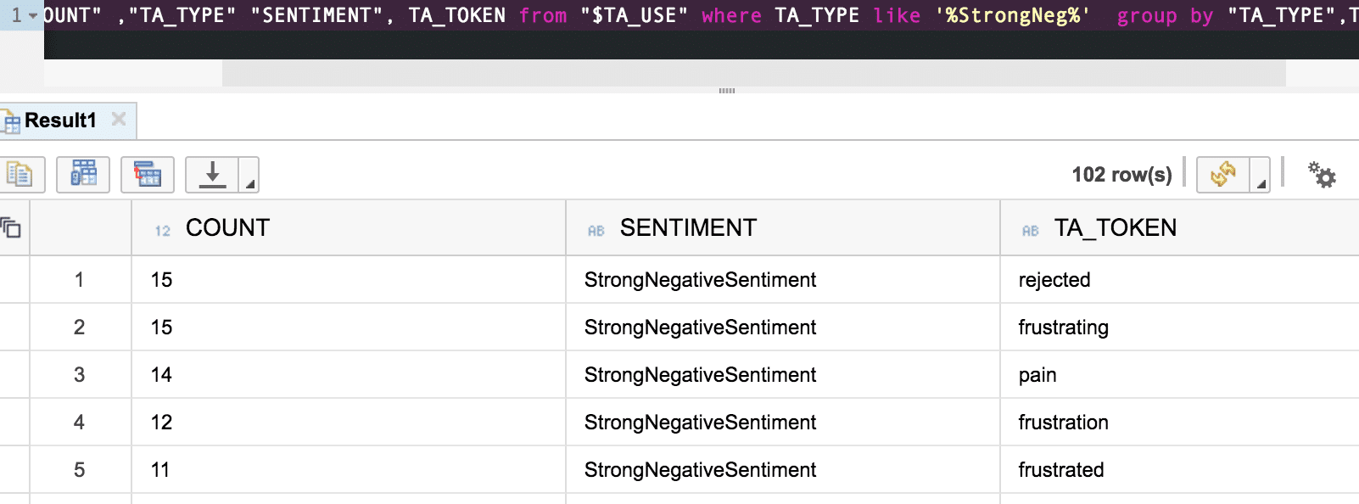1359x504 pixels.
Task: Click the SENTIMENT column header
Action: (688, 227)
